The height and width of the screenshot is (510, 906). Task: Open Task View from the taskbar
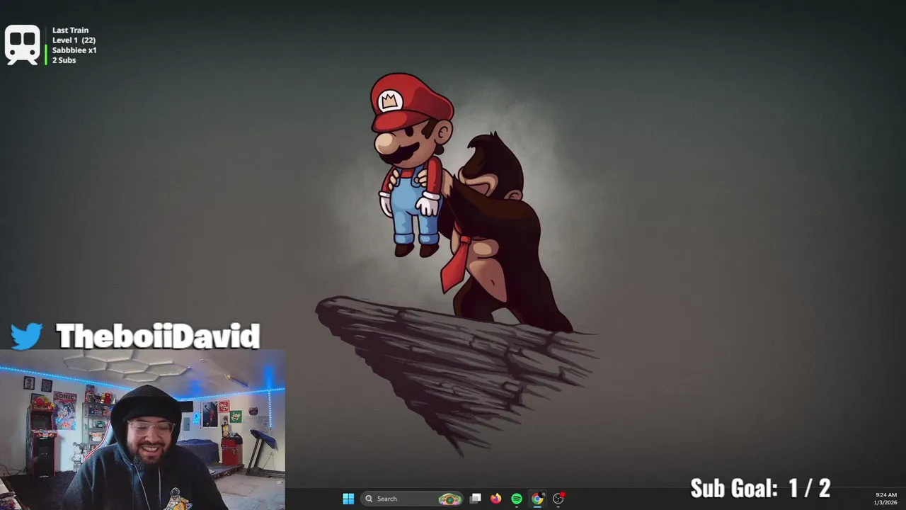tap(476, 499)
